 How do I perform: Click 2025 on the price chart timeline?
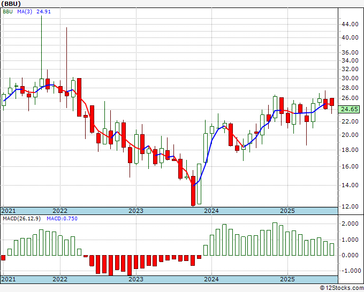tap(287, 211)
